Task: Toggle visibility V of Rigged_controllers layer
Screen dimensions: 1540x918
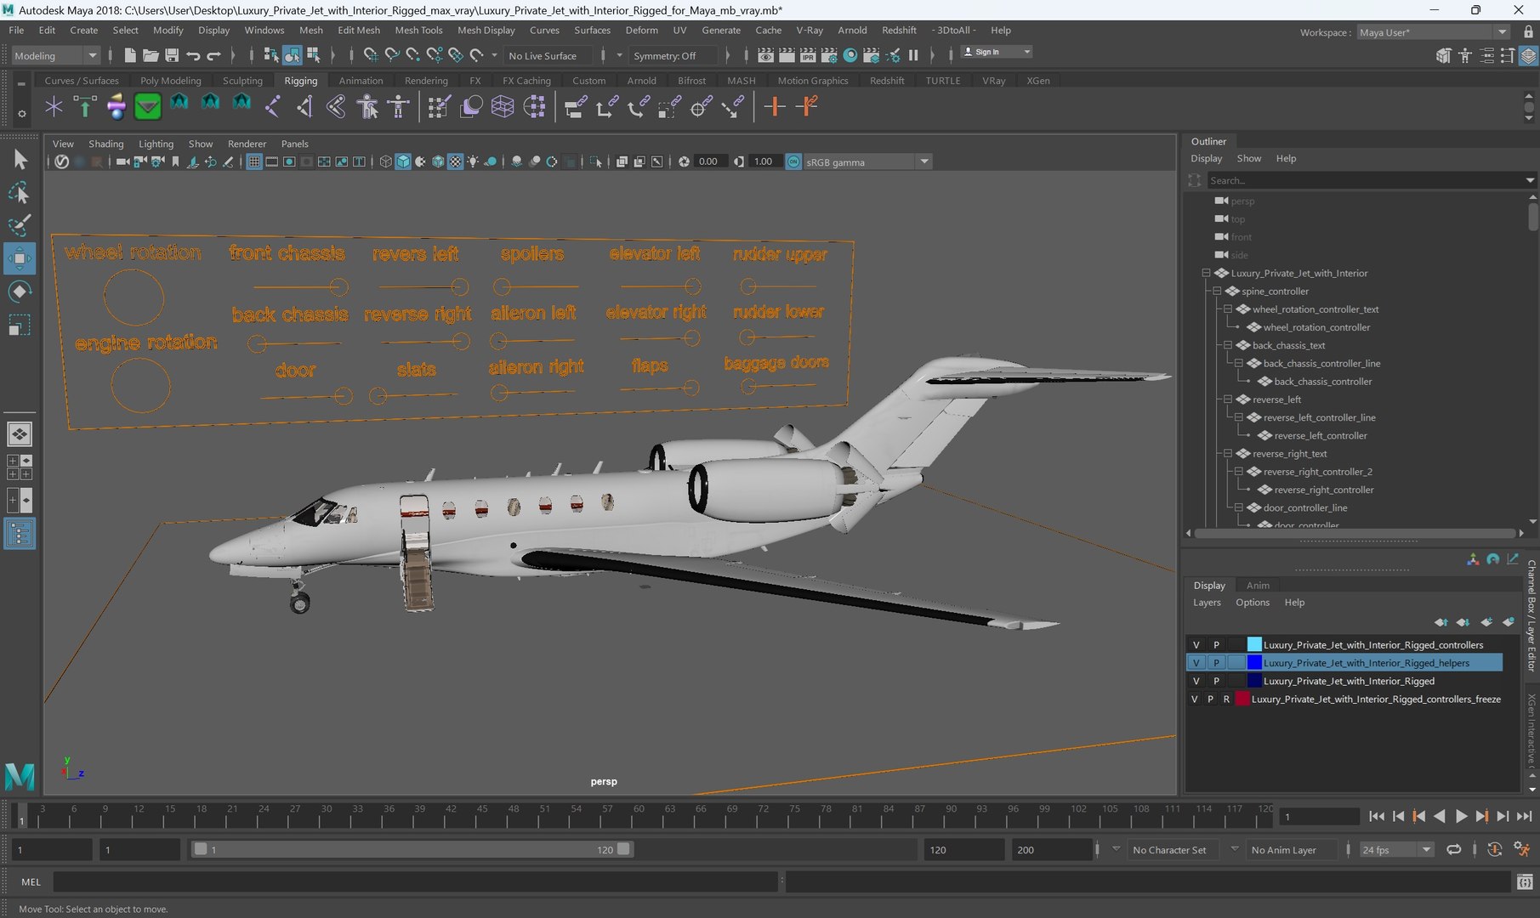Action: (x=1196, y=644)
